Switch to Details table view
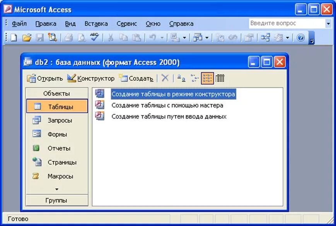The width and height of the screenshot is (336, 226). coord(220,78)
